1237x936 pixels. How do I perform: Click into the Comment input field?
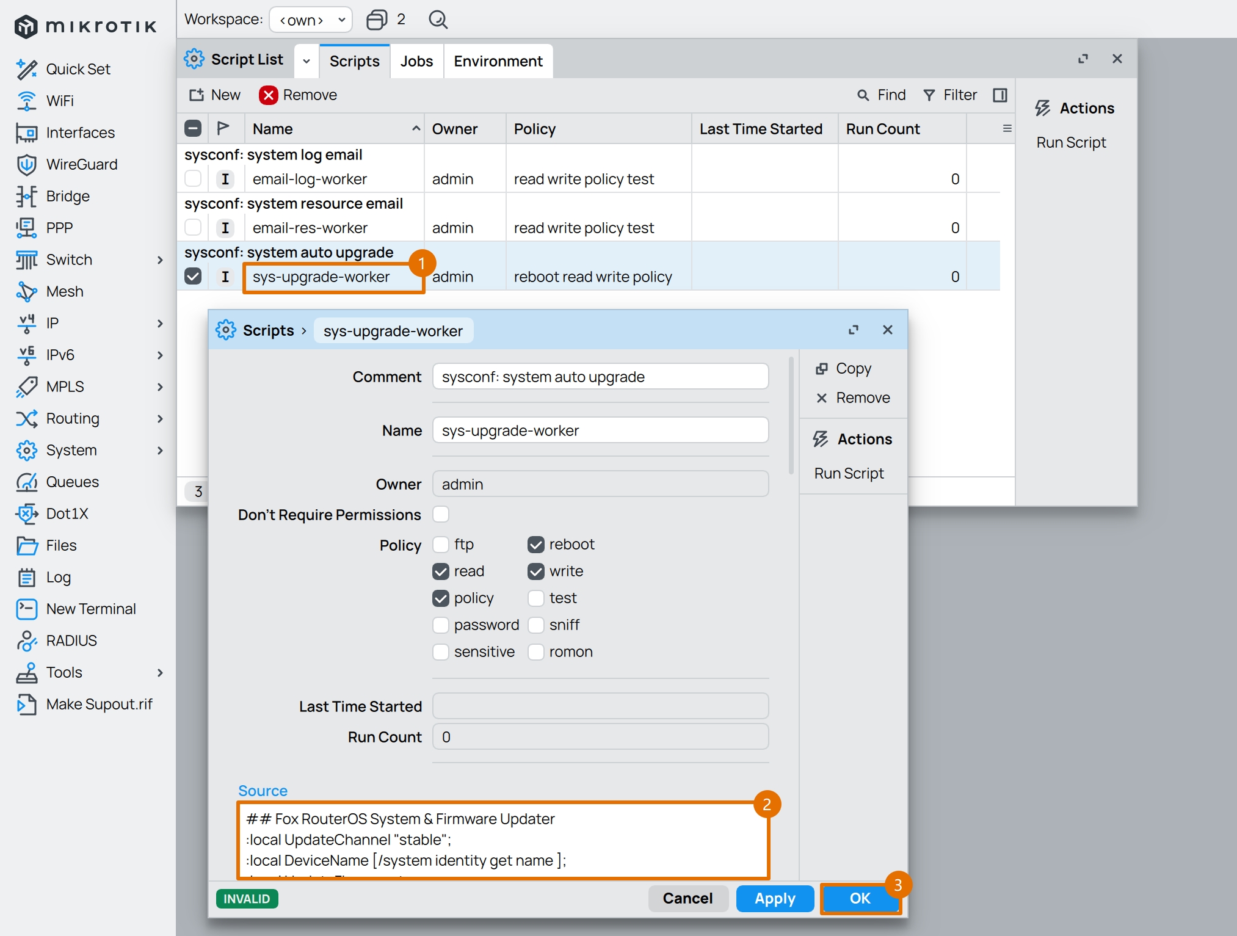click(x=600, y=377)
